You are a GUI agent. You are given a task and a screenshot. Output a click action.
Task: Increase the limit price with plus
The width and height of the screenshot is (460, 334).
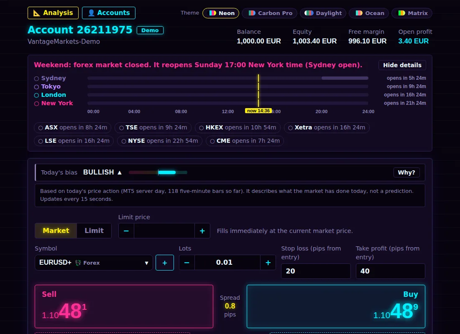pyautogui.click(x=202, y=231)
